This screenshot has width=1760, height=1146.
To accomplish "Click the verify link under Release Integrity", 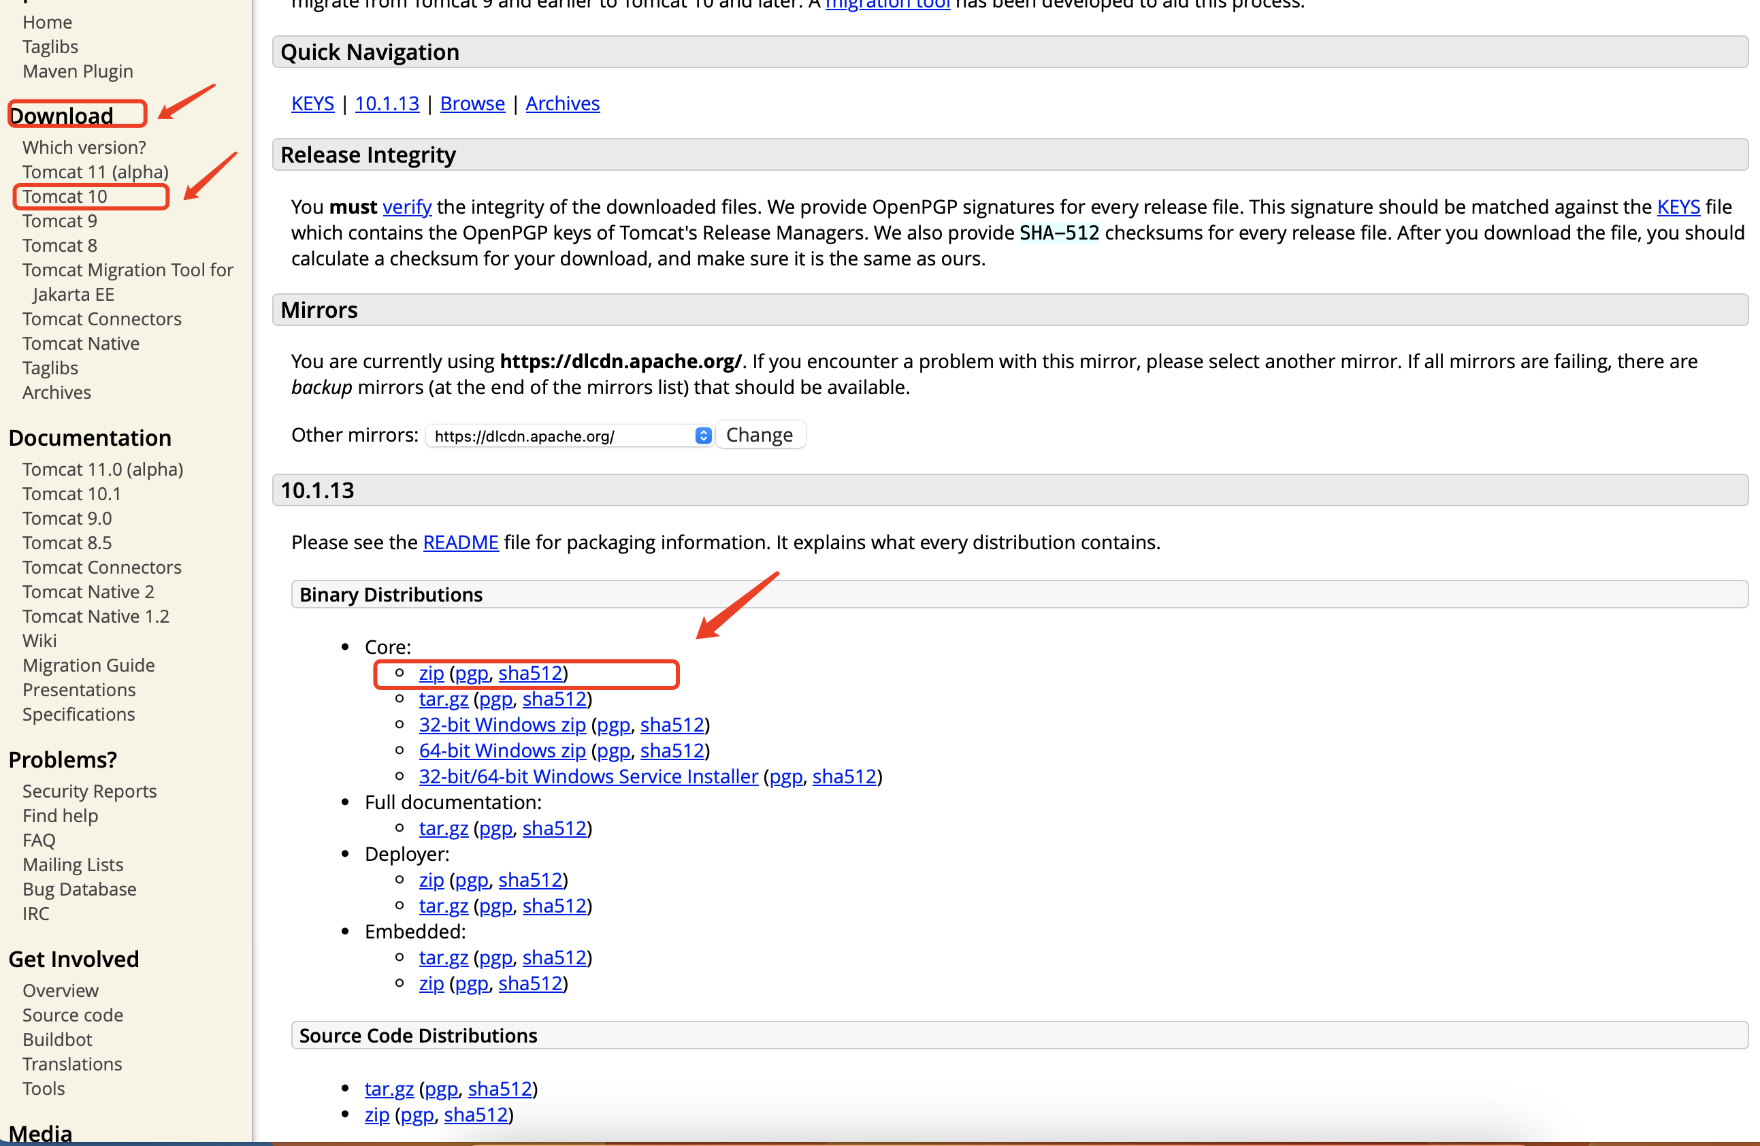I will (407, 207).
